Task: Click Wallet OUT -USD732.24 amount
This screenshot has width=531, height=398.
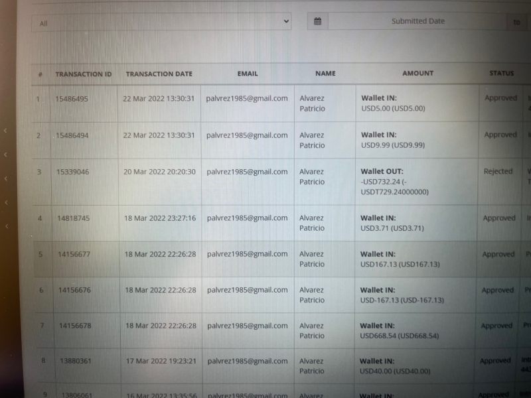Action: 395,182
